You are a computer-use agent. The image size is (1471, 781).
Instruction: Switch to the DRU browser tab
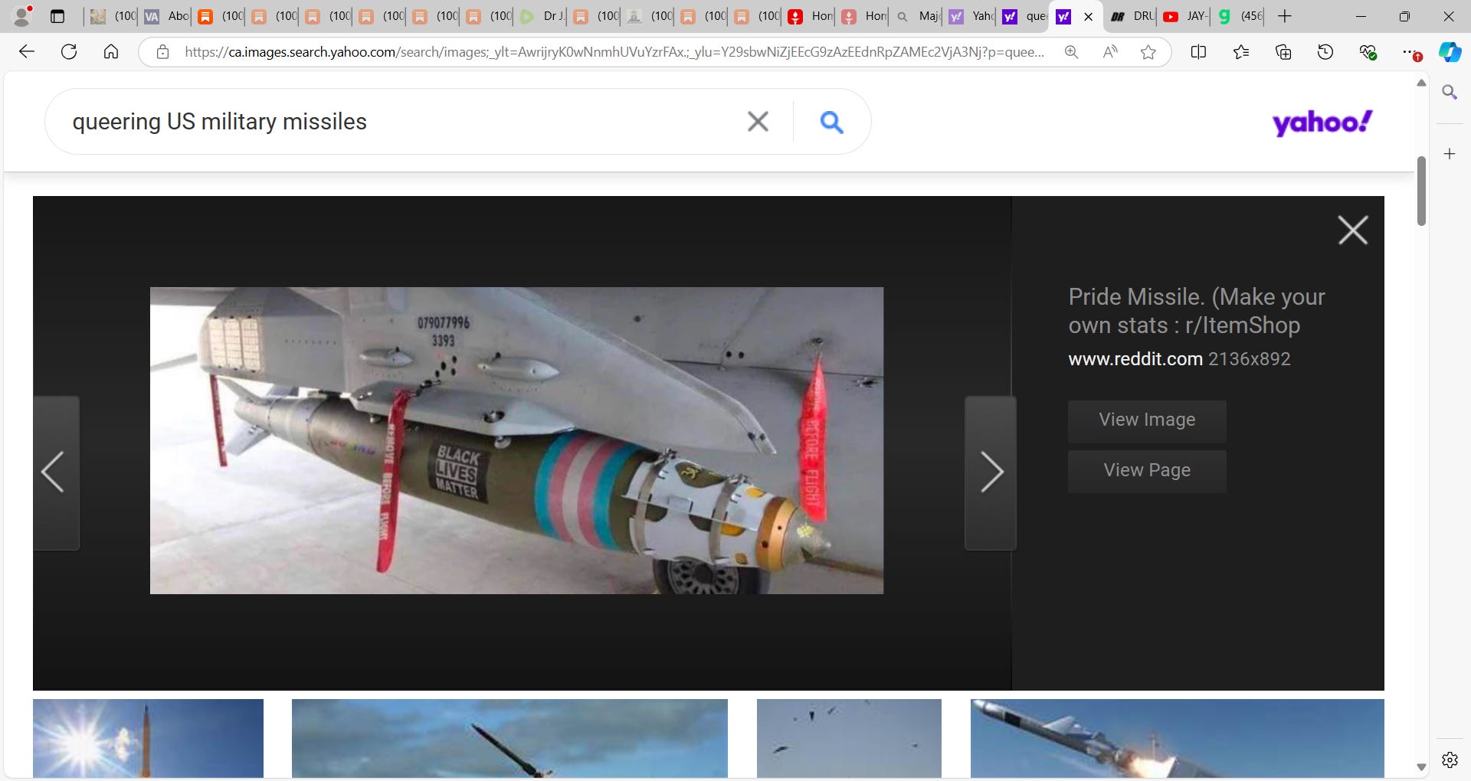[1131, 16]
